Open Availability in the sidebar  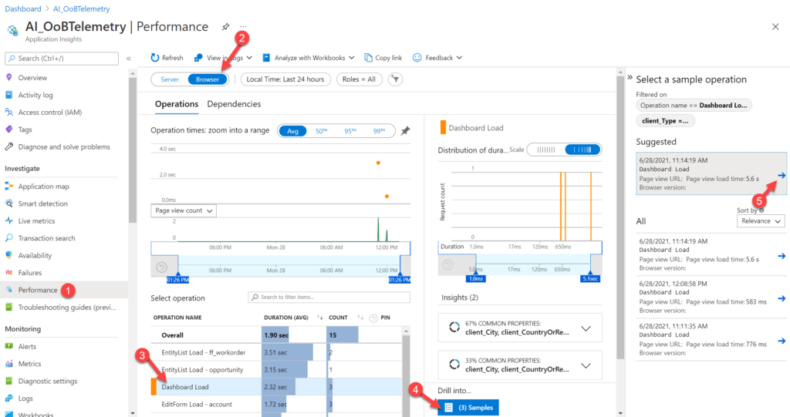click(x=35, y=255)
